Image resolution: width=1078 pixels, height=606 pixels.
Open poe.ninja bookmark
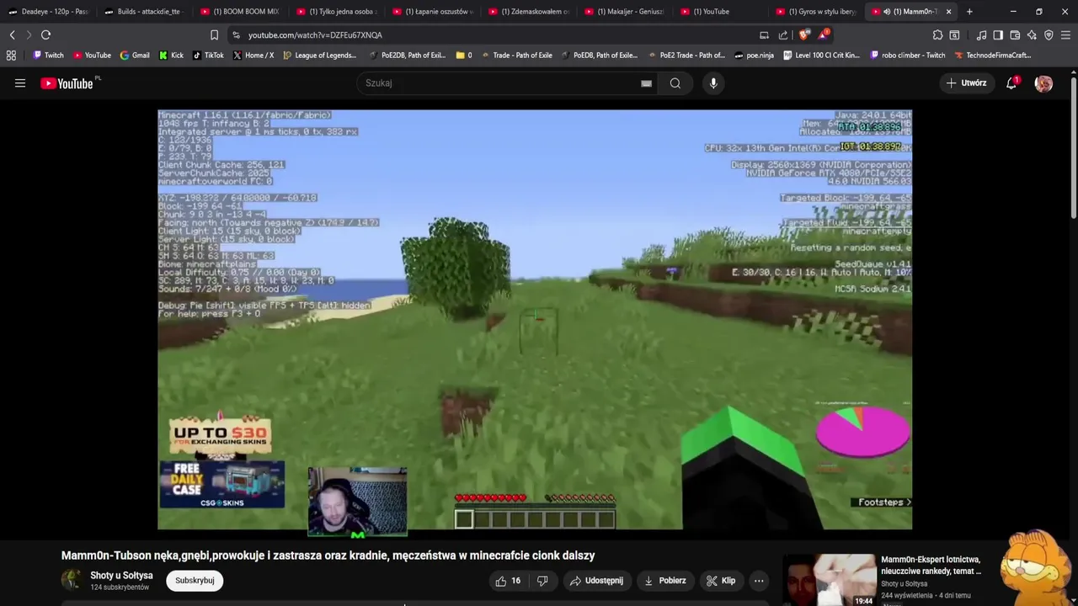pos(754,55)
